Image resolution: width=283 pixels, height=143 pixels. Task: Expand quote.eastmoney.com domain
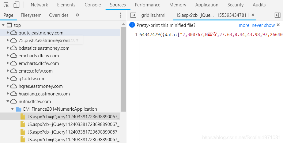tap(8, 33)
